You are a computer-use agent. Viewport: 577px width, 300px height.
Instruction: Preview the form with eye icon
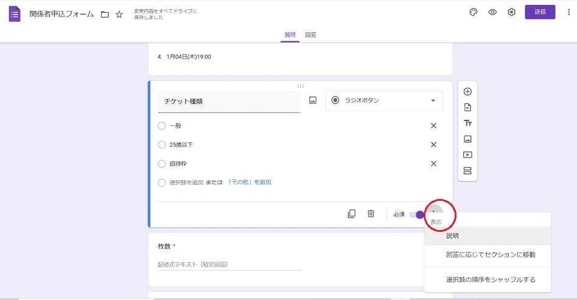pos(492,12)
